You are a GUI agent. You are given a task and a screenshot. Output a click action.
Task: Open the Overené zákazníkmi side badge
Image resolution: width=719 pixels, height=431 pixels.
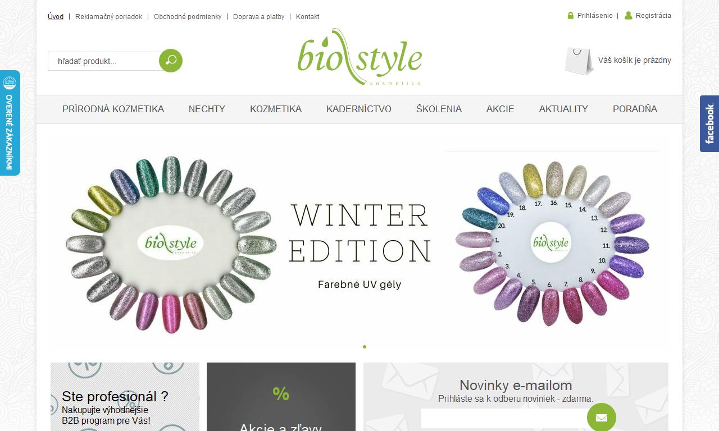pyautogui.click(x=10, y=123)
